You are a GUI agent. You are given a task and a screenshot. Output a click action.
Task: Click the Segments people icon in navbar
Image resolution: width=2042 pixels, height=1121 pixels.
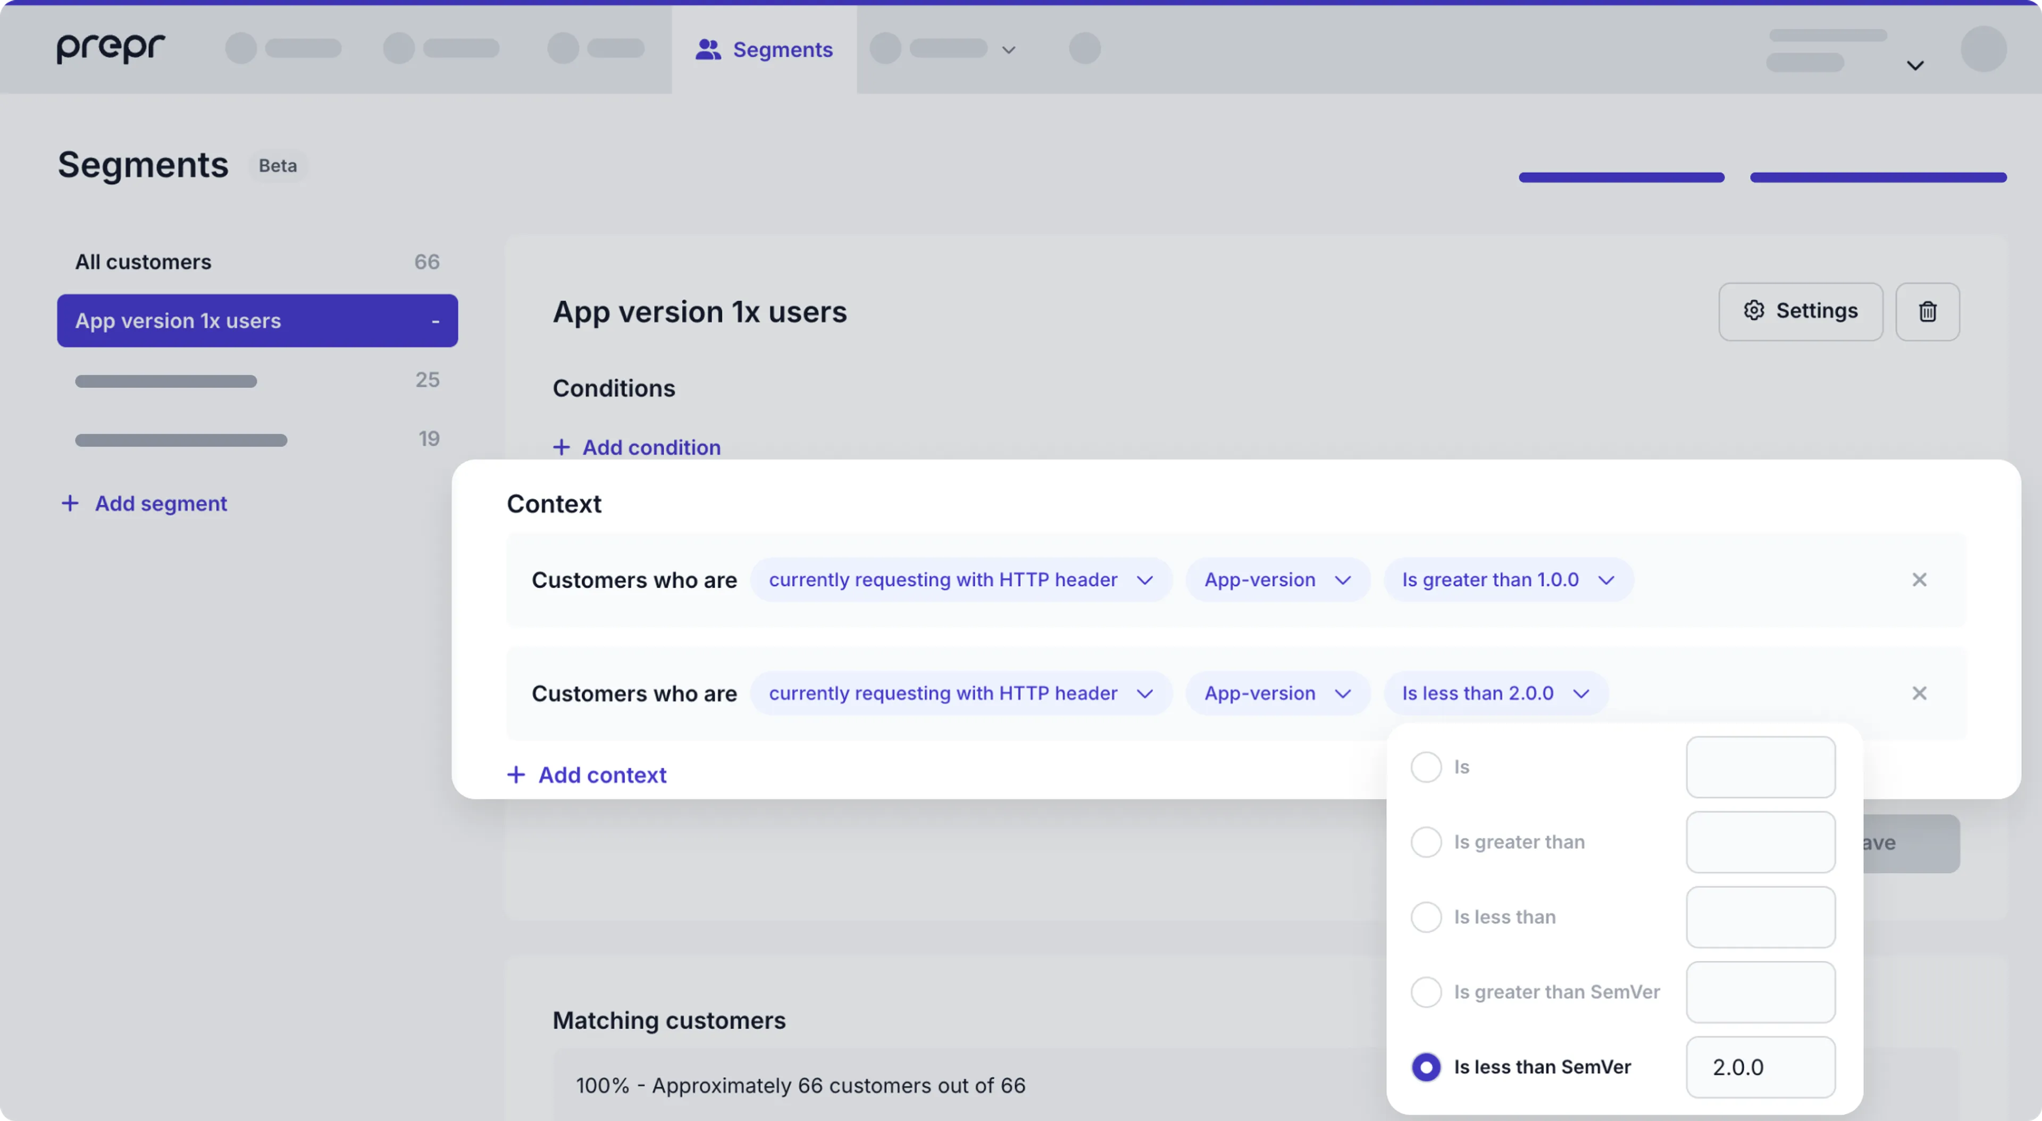pyautogui.click(x=707, y=50)
